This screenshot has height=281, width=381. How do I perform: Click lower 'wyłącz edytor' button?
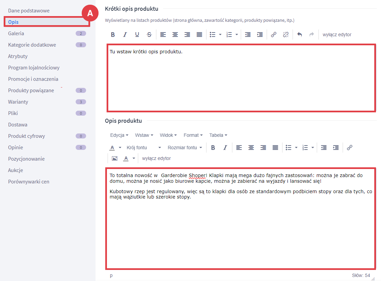[156, 158]
